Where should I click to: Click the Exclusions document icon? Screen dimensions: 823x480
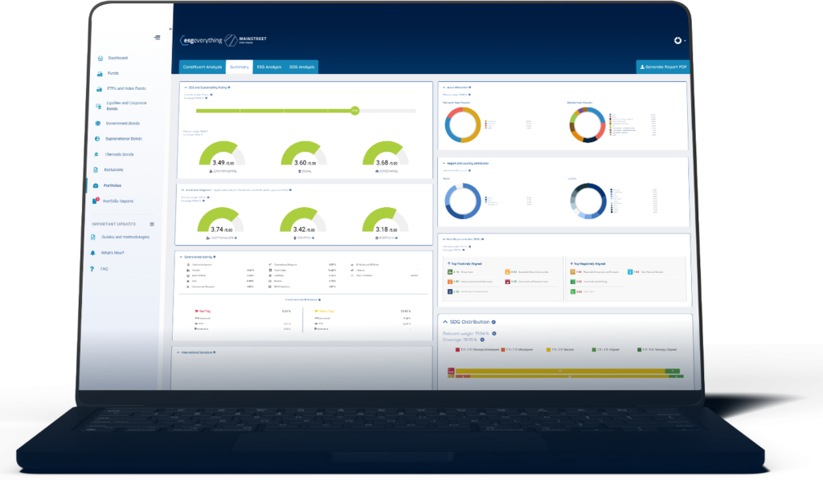pyautogui.click(x=97, y=169)
